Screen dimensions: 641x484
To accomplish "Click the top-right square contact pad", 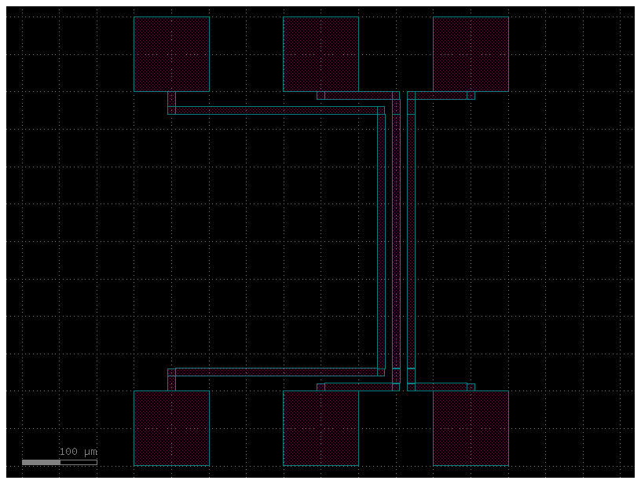I will (x=471, y=54).
